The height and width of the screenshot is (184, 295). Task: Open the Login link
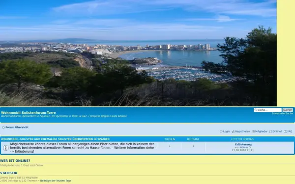click(x=226, y=131)
